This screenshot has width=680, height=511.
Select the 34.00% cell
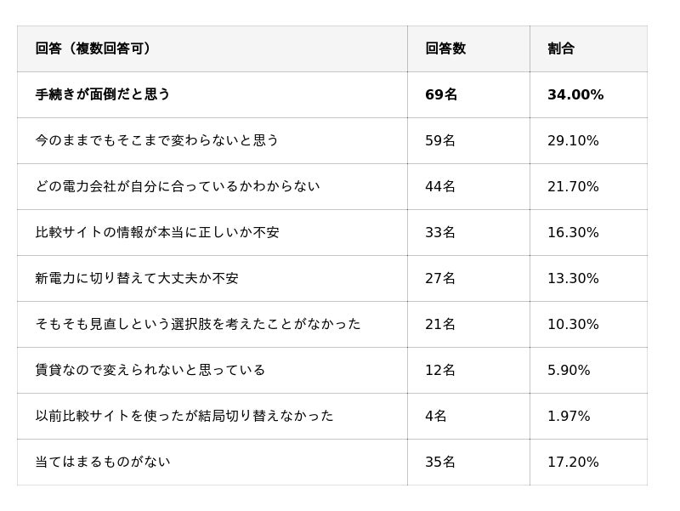[575, 94]
